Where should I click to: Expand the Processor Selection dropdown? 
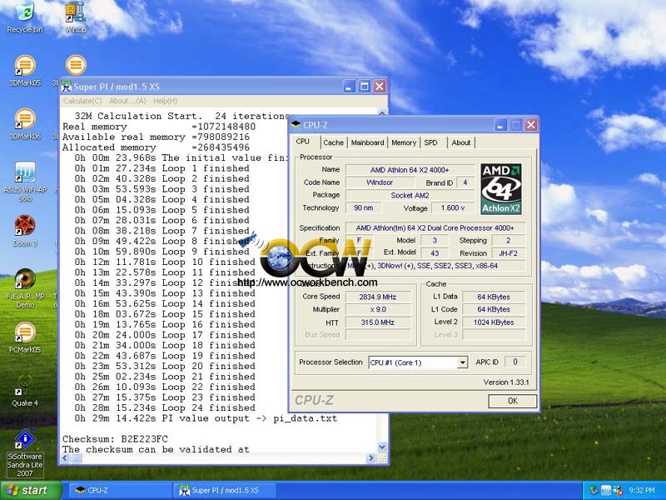tap(463, 362)
